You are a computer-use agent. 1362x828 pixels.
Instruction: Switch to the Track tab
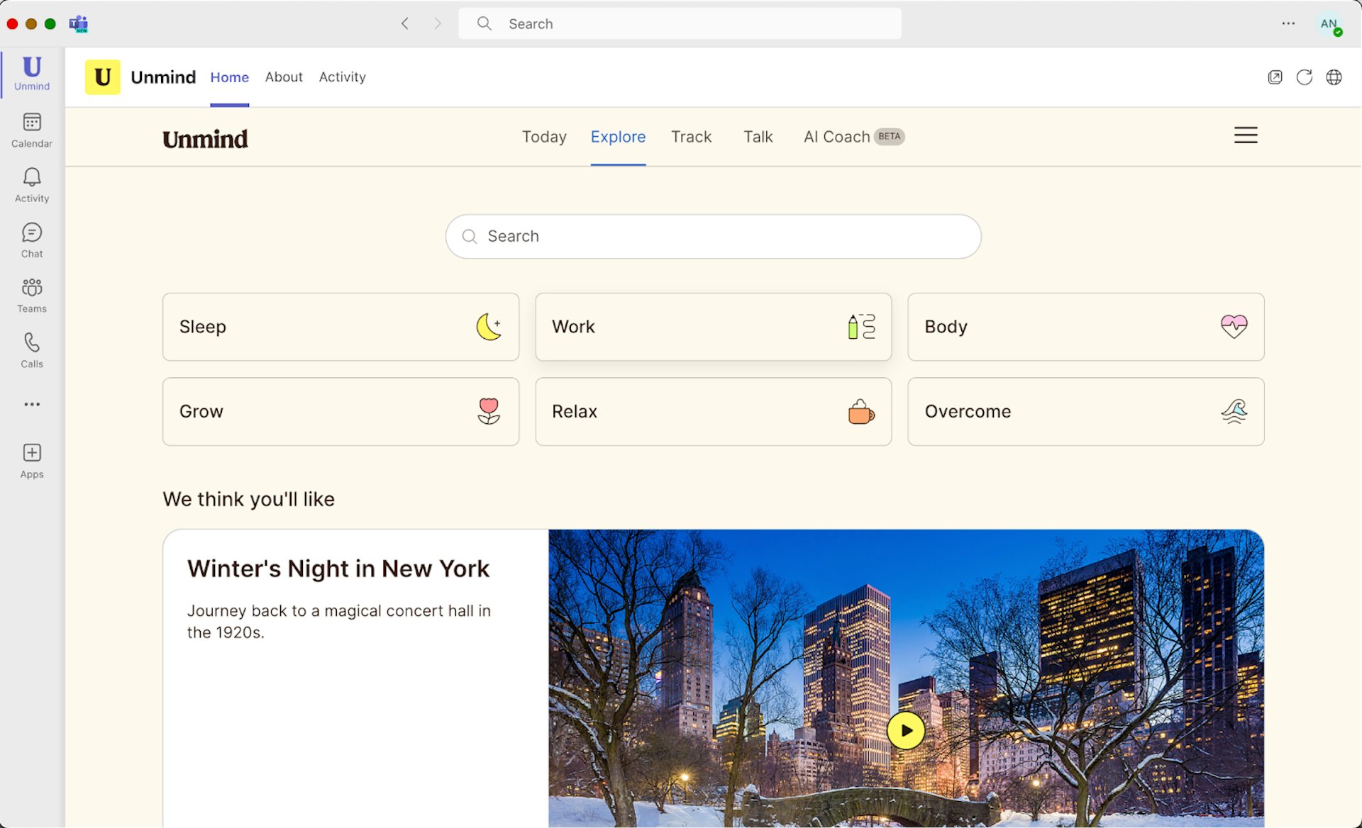pyautogui.click(x=691, y=137)
